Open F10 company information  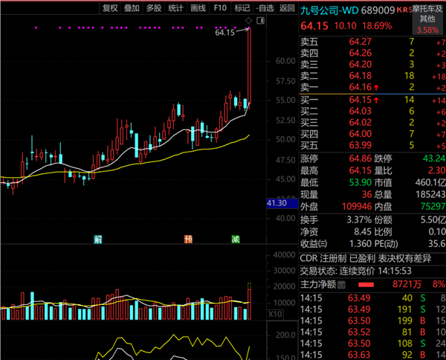220,8
